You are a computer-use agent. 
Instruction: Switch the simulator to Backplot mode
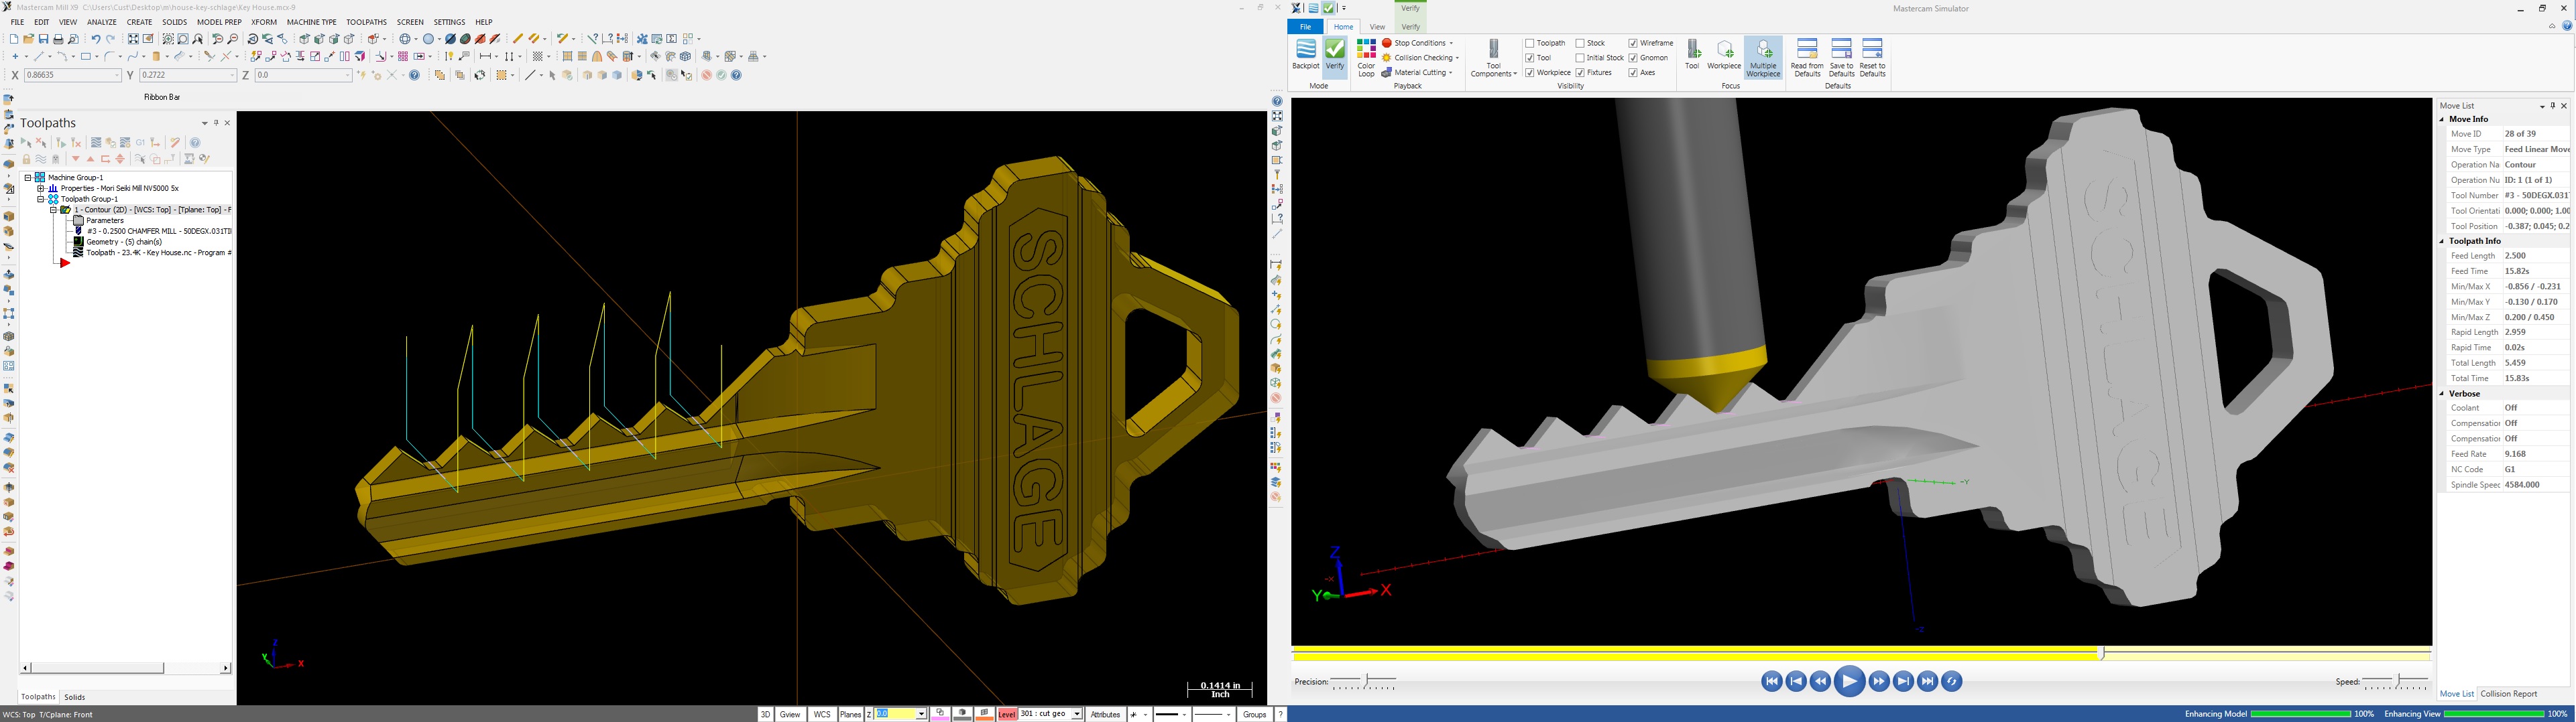click(x=1305, y=56)
